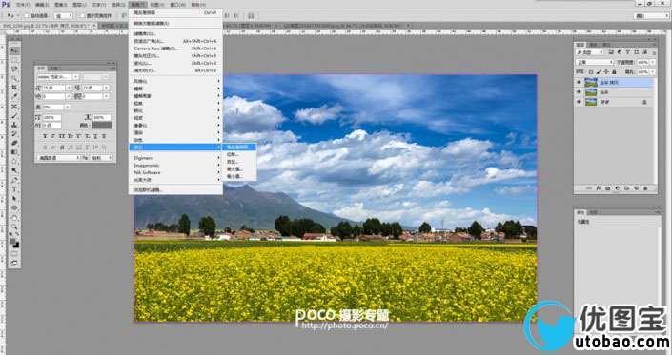Click the delete layer trash icon

[646, 188]
